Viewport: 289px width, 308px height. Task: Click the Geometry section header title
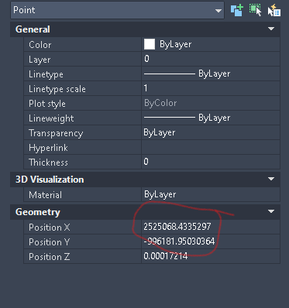[38, 212]
